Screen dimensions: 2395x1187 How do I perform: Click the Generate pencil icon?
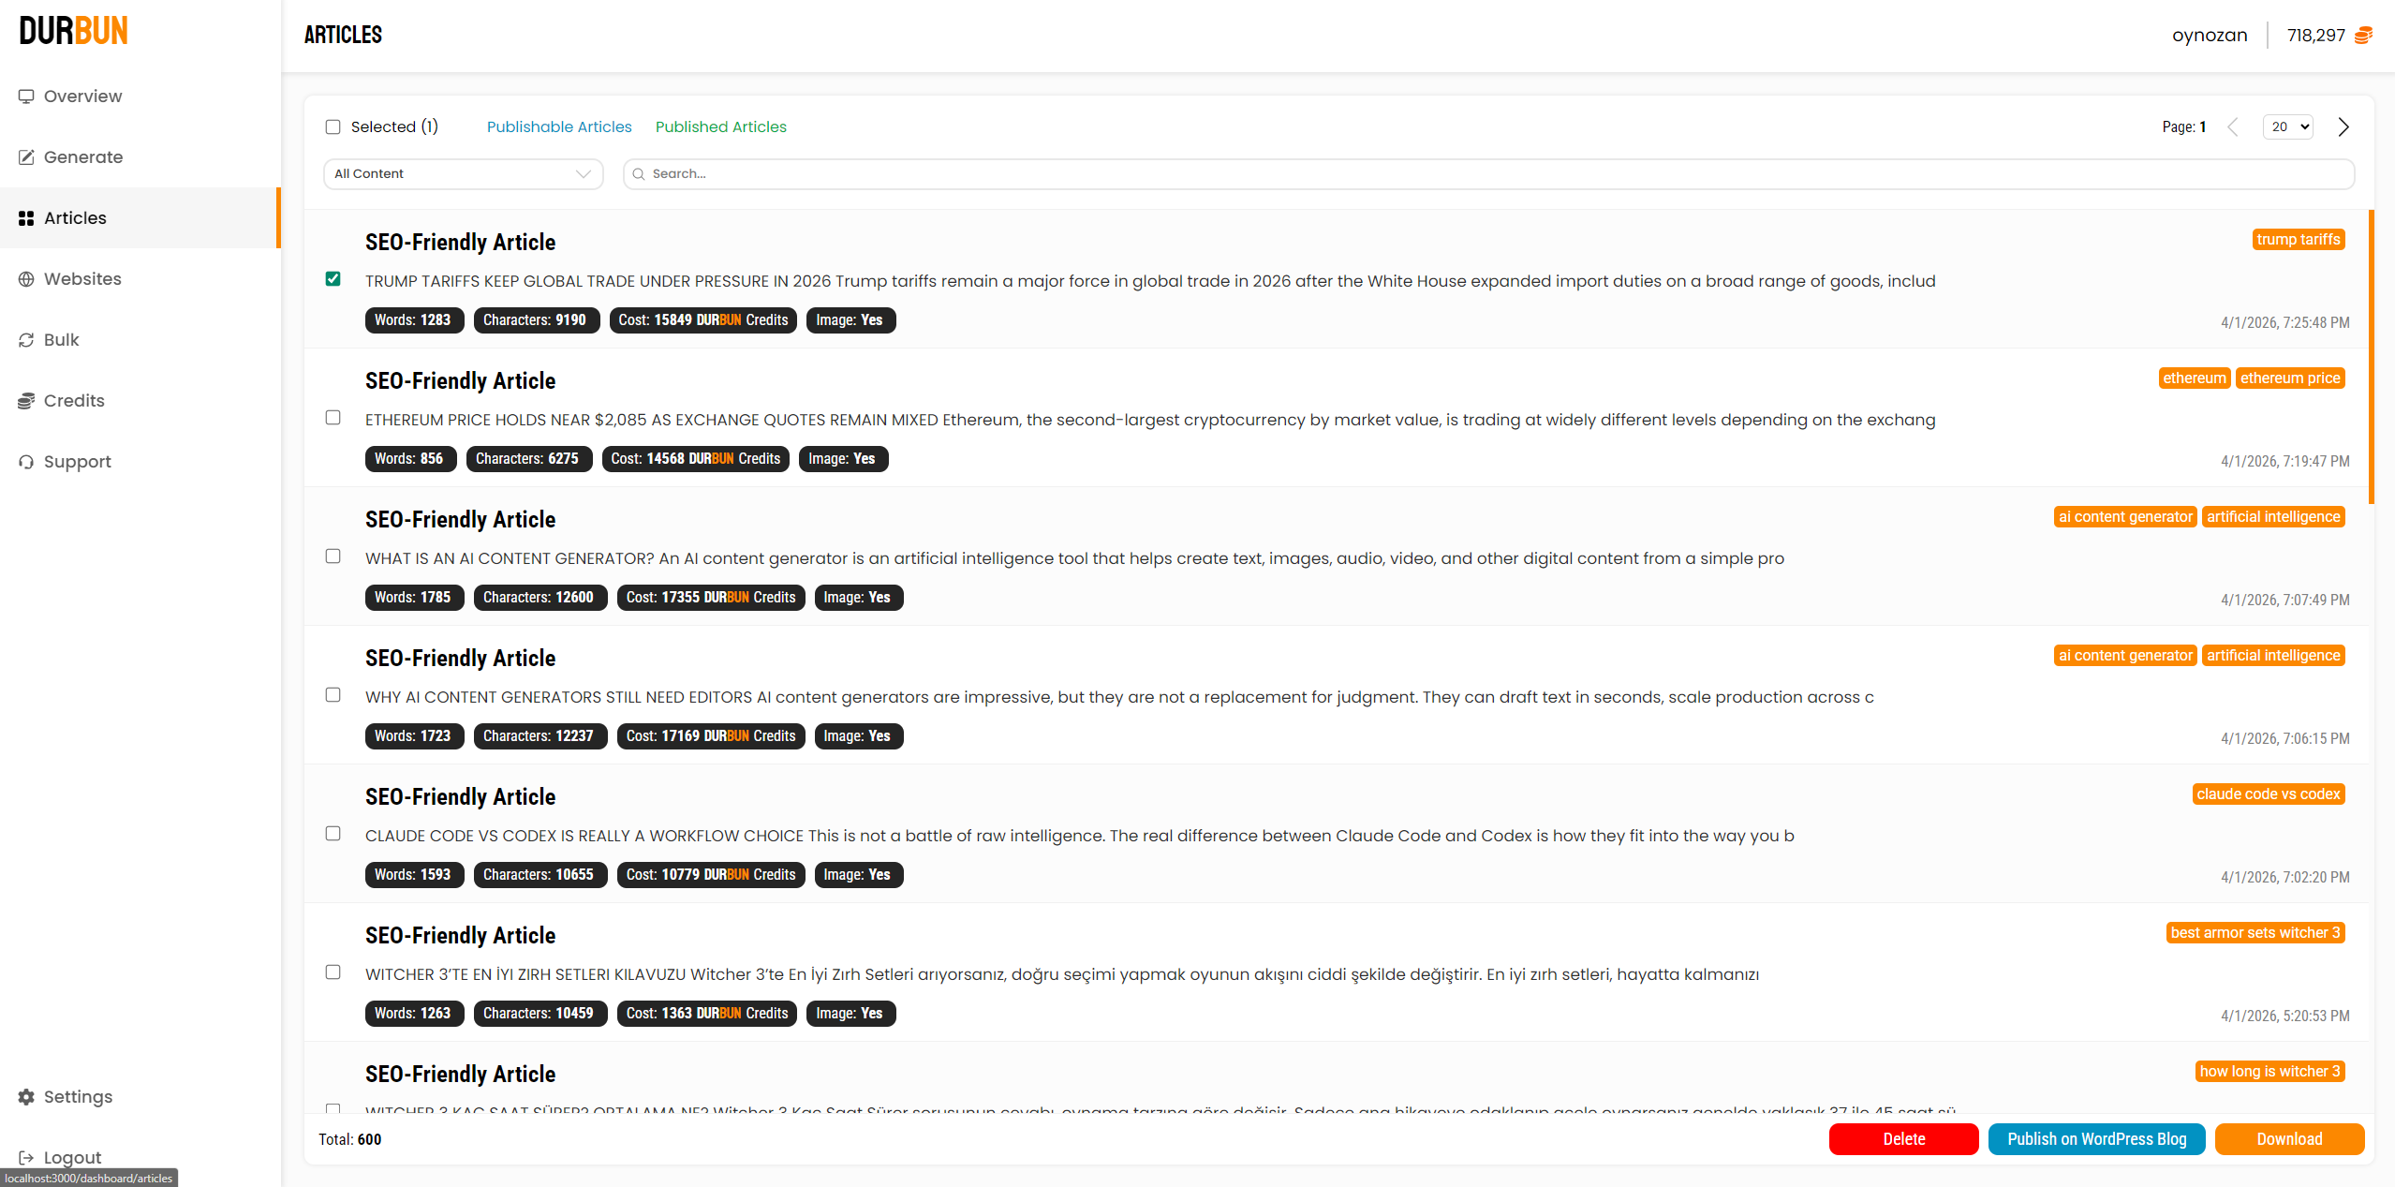pyautogui.click(x=26, y=157)
